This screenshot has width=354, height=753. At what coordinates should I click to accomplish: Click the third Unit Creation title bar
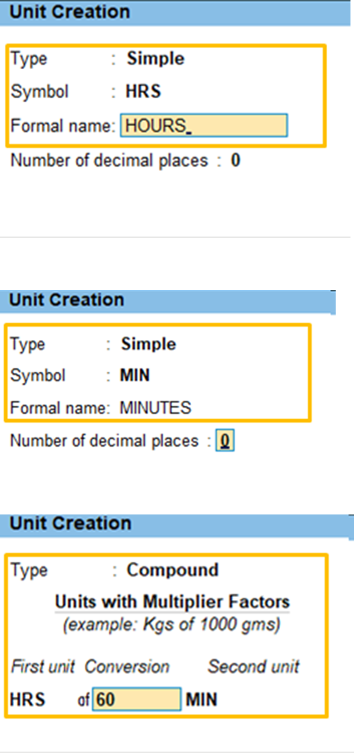(177, 524)
